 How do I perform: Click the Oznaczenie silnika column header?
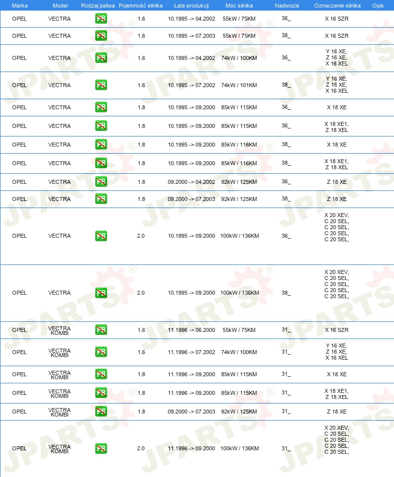pyautogui.click(x=338, y=6)
